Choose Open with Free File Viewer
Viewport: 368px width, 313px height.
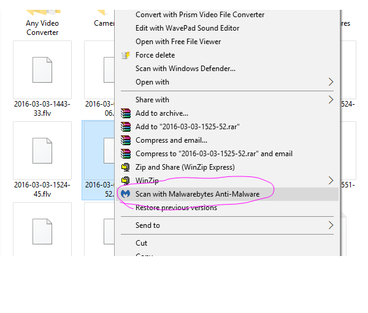click(178, 42)
